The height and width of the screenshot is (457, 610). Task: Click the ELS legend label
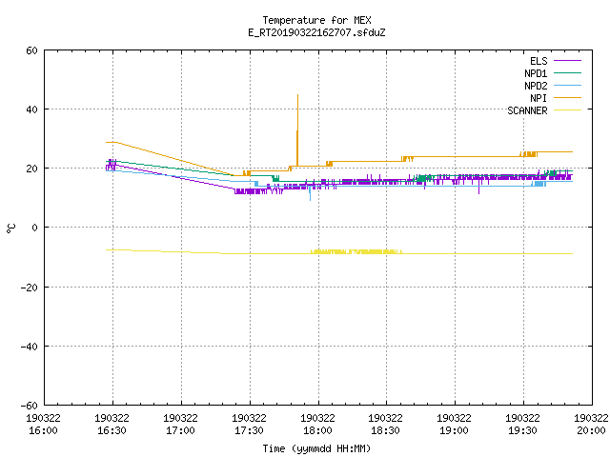coord(539,61)
